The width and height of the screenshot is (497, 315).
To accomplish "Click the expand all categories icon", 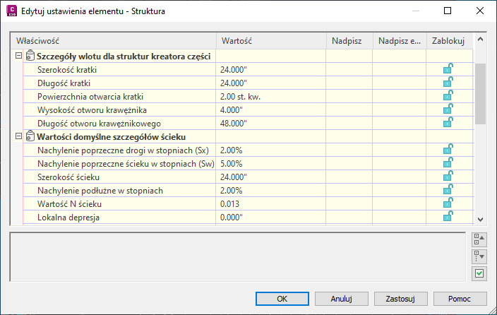I will 479,256.
